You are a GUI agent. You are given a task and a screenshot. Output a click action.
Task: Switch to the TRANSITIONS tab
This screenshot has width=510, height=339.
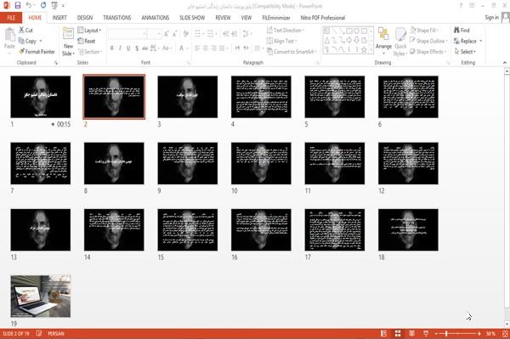[117, 18]
